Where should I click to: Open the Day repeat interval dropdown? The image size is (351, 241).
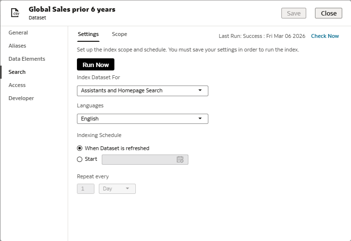point(117,189)
